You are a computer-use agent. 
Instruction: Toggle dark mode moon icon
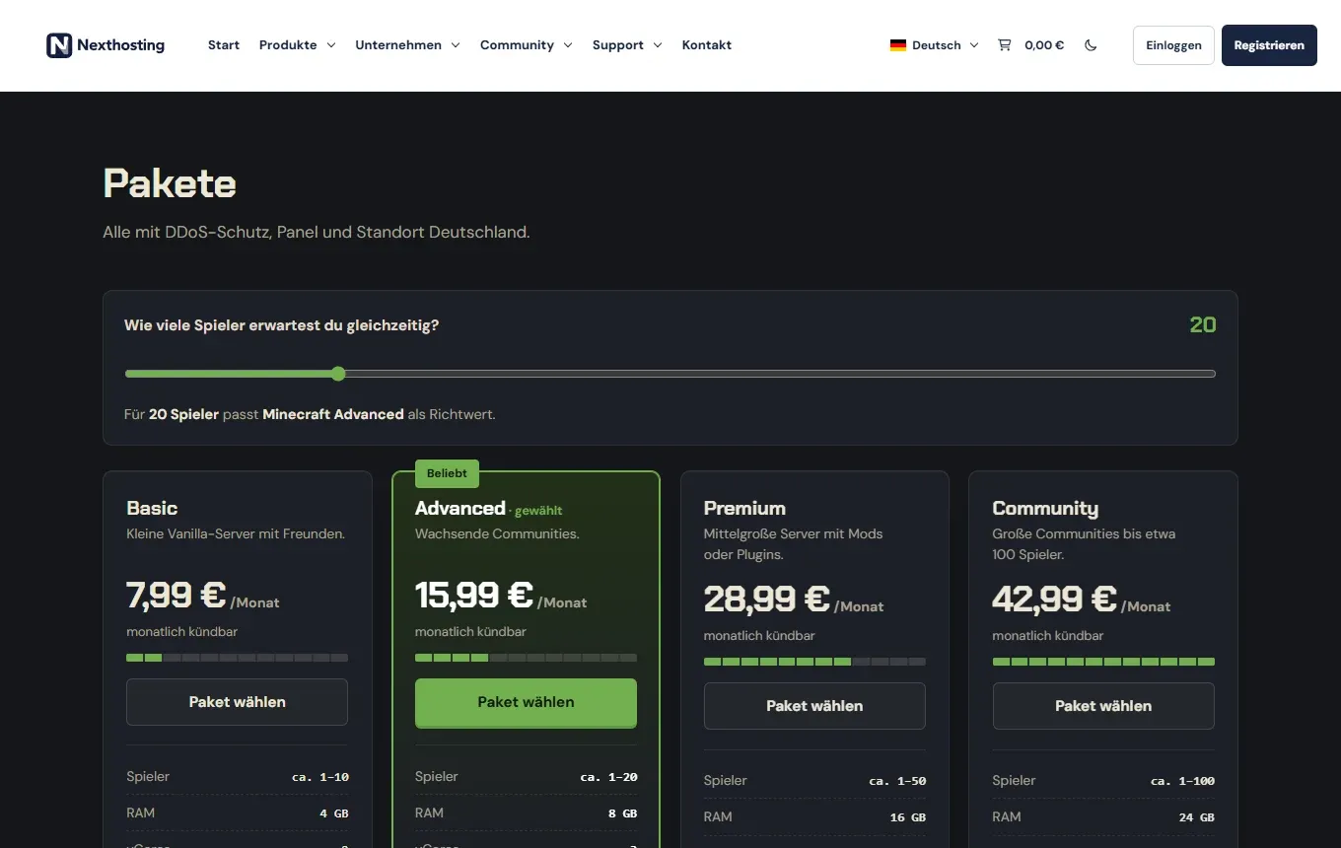point(1091,45)
